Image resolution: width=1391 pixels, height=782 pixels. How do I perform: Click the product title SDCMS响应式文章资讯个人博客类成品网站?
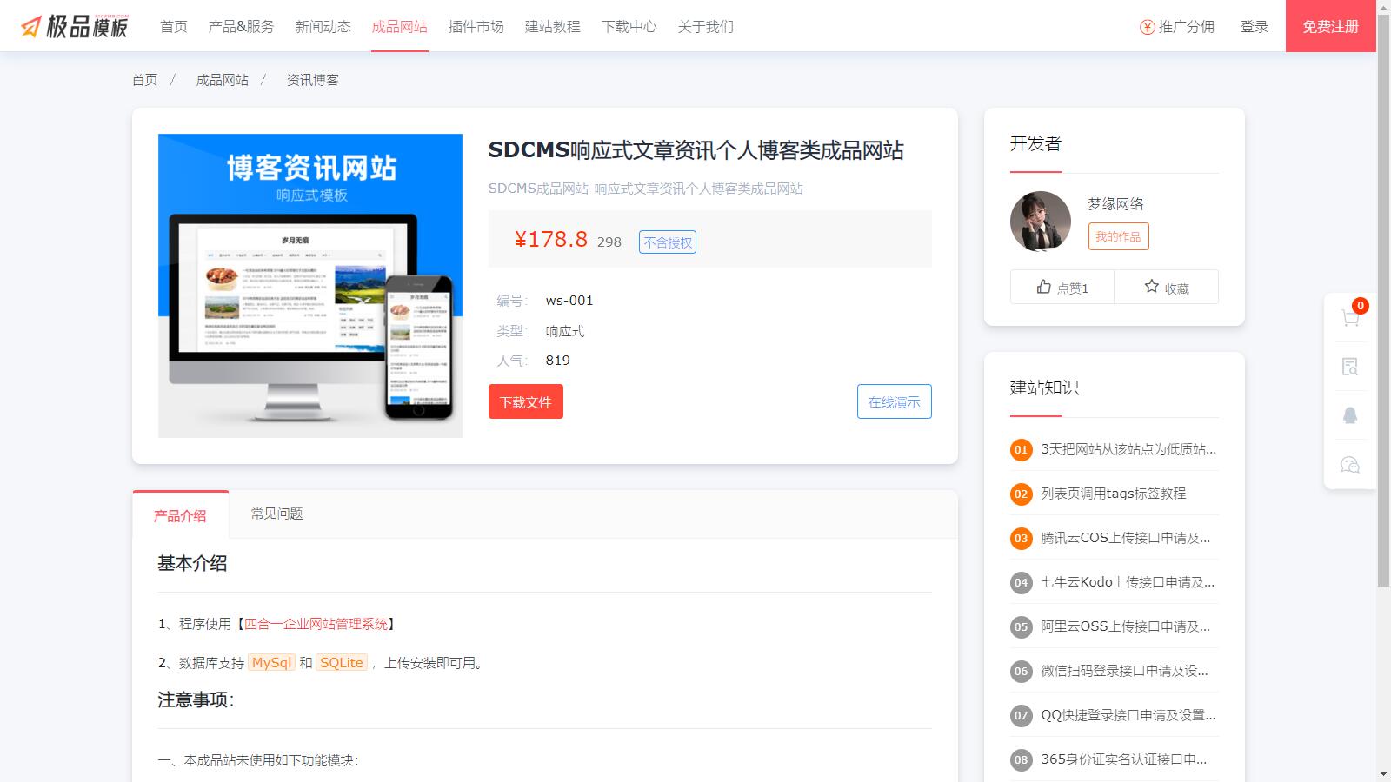coord(695,150)
